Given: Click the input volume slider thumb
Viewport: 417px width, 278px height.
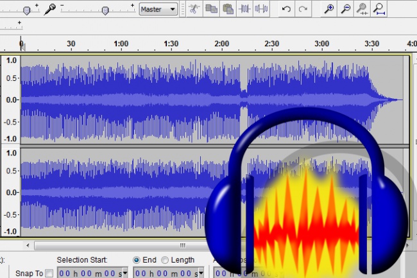Looking at the screenshot, I should (x=105, y=11).
